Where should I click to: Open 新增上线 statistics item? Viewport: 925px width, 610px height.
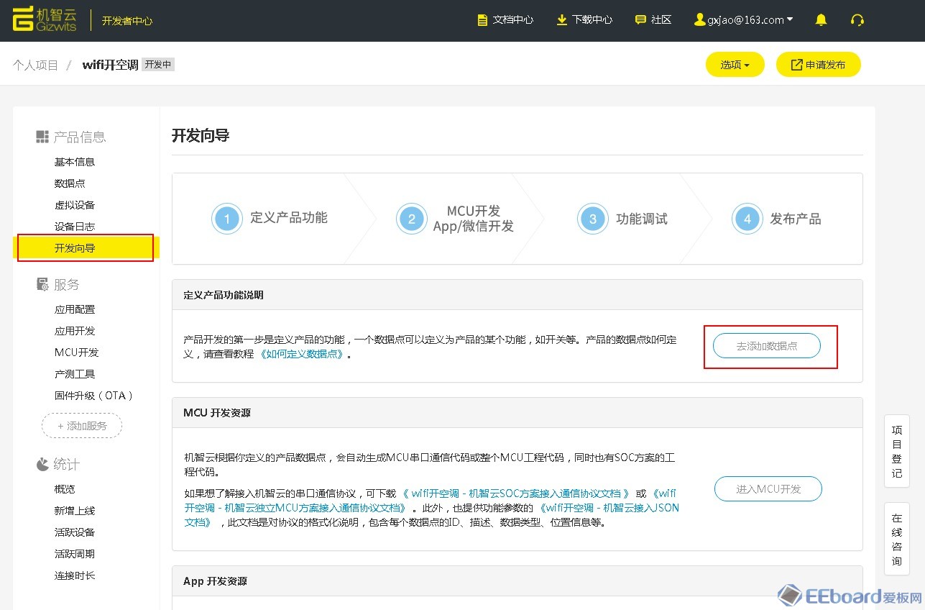pos(75,511)
